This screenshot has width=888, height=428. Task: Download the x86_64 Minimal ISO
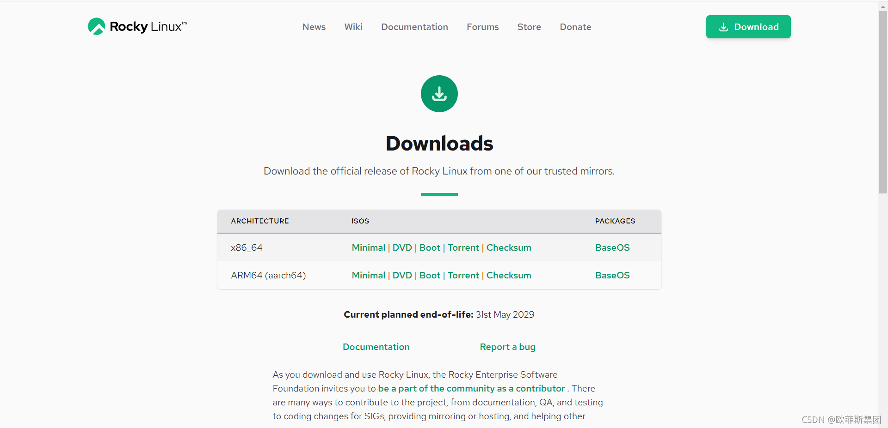pyautogui.click(x=369, y=247)
